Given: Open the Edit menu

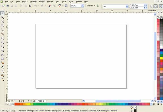Looking at the screenshot, I should [12, 1].
